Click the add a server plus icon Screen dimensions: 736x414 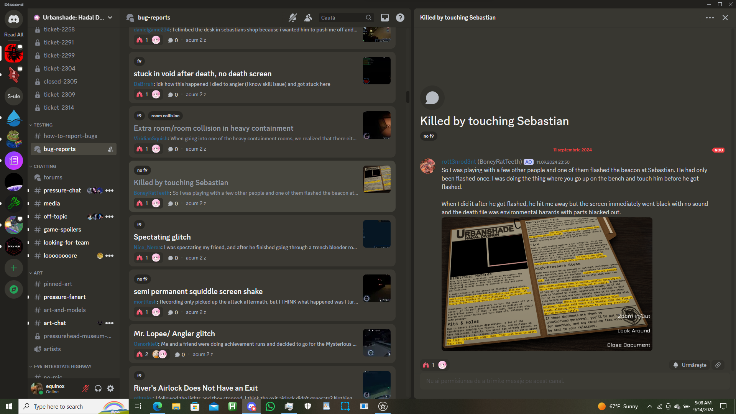14,268
